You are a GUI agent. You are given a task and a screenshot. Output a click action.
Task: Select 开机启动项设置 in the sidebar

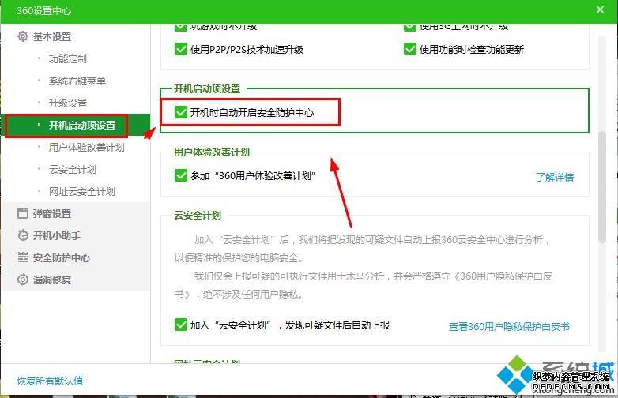pos(82,126)
